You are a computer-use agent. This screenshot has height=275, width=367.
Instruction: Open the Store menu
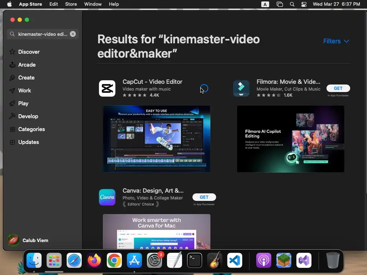click(x=71, y=4)
